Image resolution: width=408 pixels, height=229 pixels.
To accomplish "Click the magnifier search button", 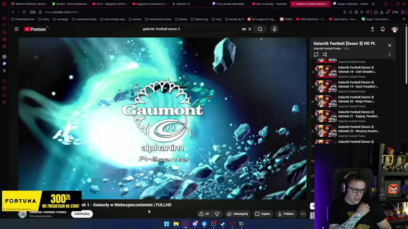I will [260, 29].
